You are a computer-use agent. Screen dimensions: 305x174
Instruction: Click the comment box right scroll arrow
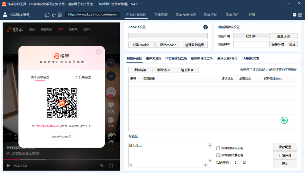[x=206, y=165]
